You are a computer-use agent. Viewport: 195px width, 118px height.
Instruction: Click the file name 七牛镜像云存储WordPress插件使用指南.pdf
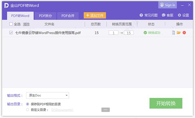(48, 33)
